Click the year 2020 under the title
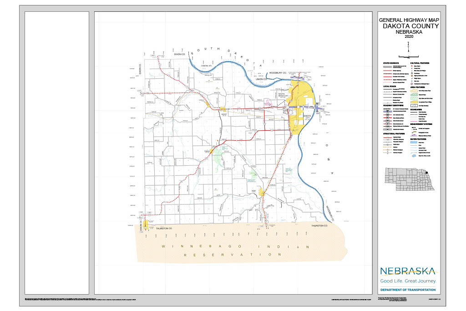This screenshot has height=311, width=466. [x=409, y=36]
